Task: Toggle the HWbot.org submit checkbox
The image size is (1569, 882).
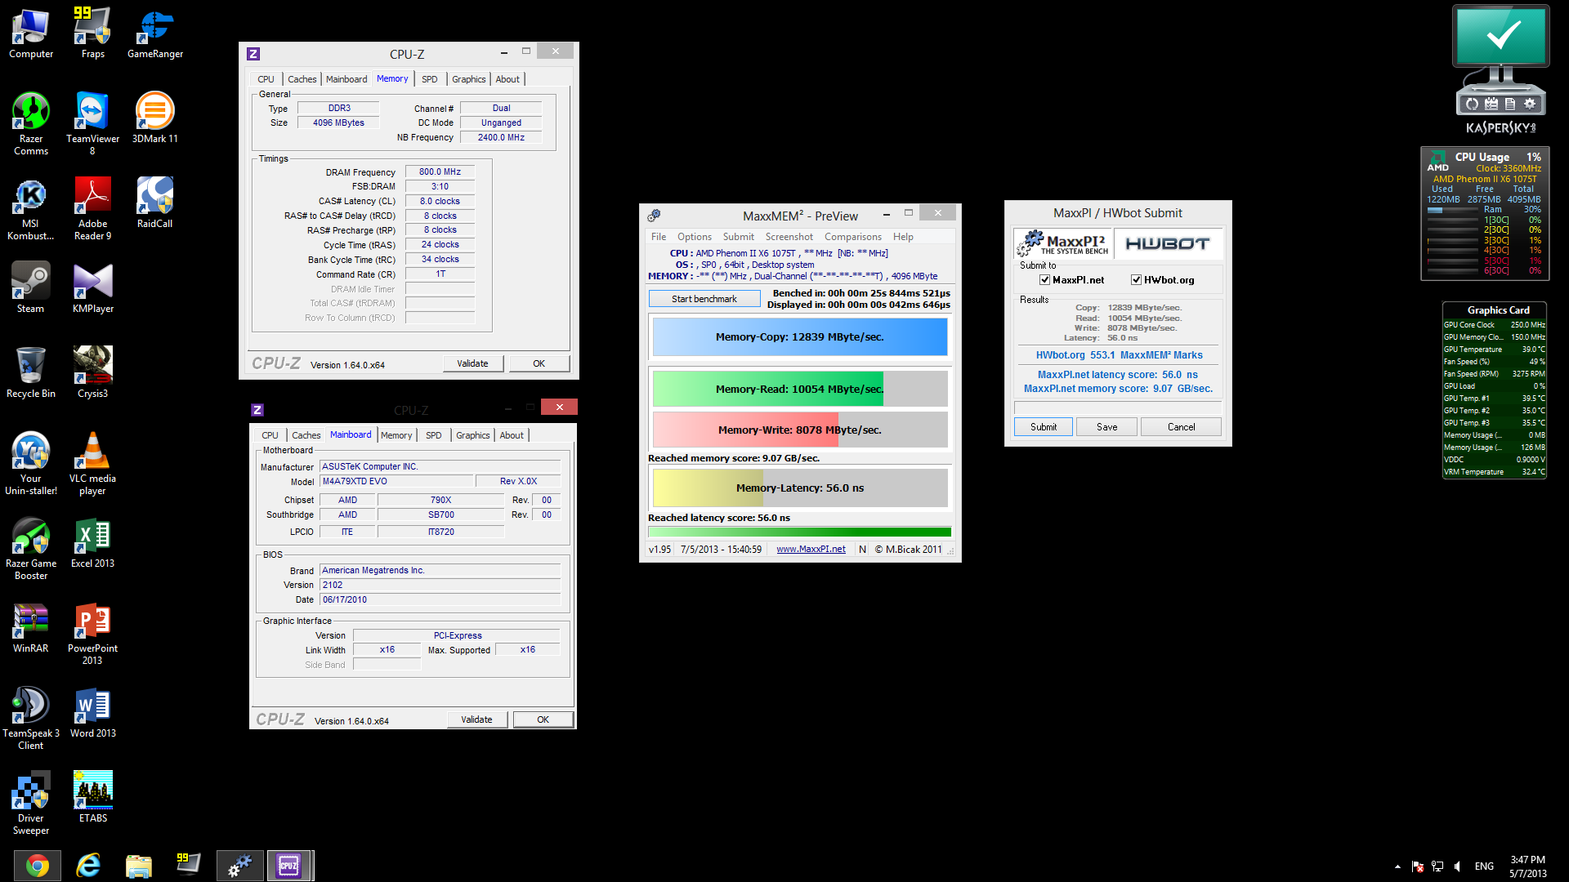Action: pos(1136,280)
